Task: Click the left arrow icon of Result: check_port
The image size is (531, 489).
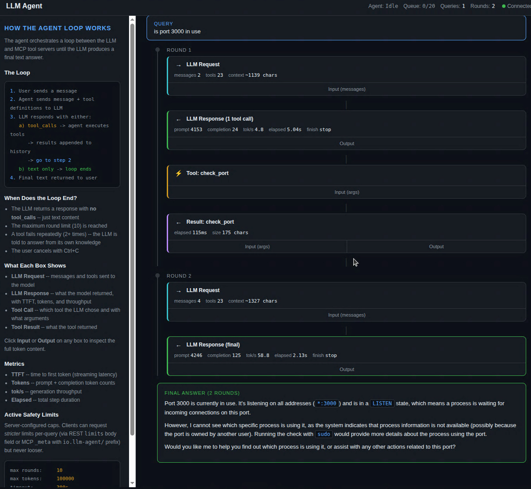Action: point(179,222)
